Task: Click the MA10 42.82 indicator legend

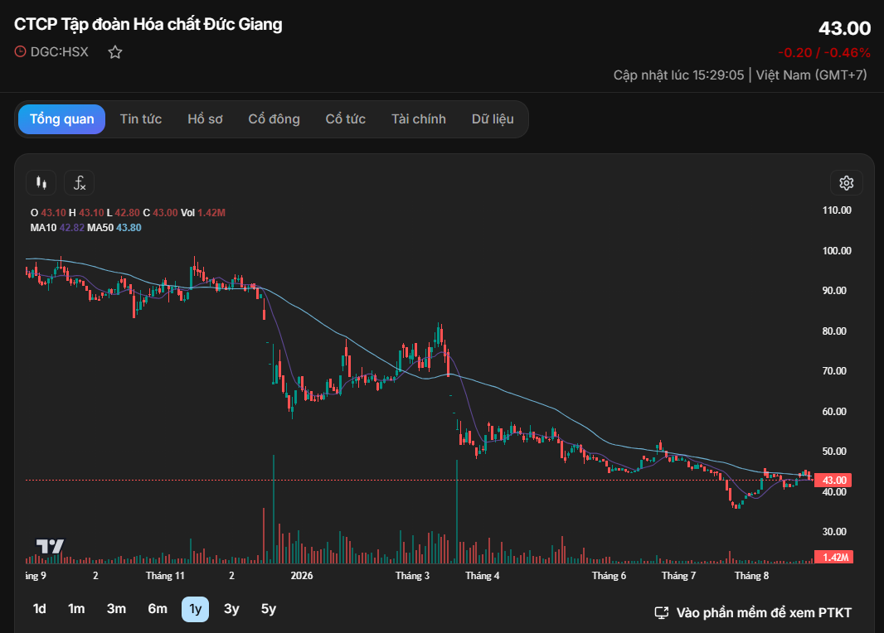Action: [x=57, y=228]
